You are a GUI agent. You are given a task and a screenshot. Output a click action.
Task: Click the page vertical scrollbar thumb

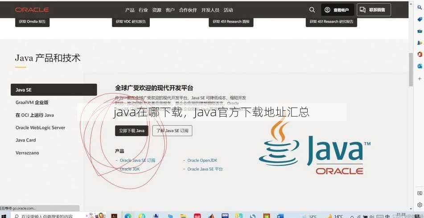[x=411, y=69]
